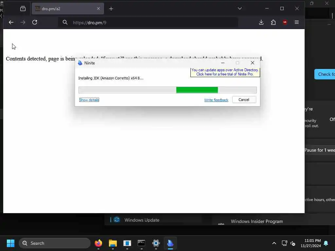Reload the dro.pm page
Image resolution: width=335 pixels, height=251 pixels.
point(35,22)
